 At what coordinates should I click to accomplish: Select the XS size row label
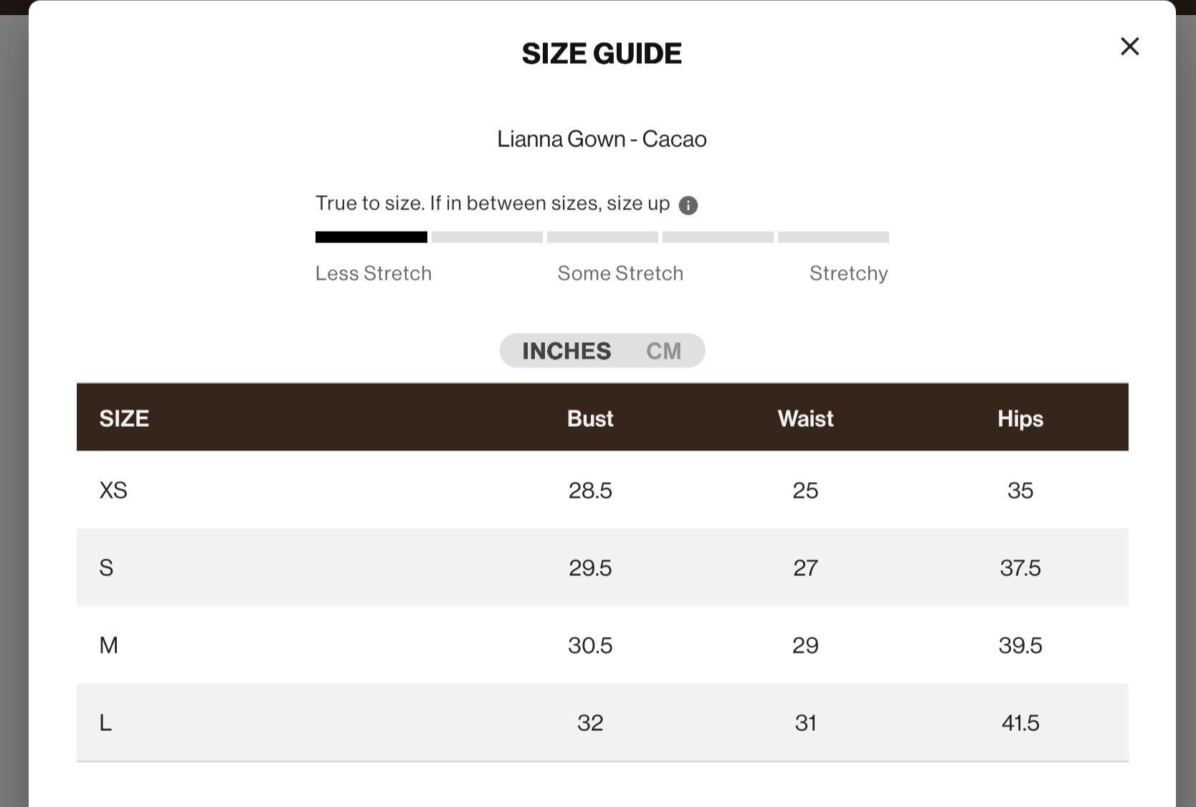click(113, 491)
